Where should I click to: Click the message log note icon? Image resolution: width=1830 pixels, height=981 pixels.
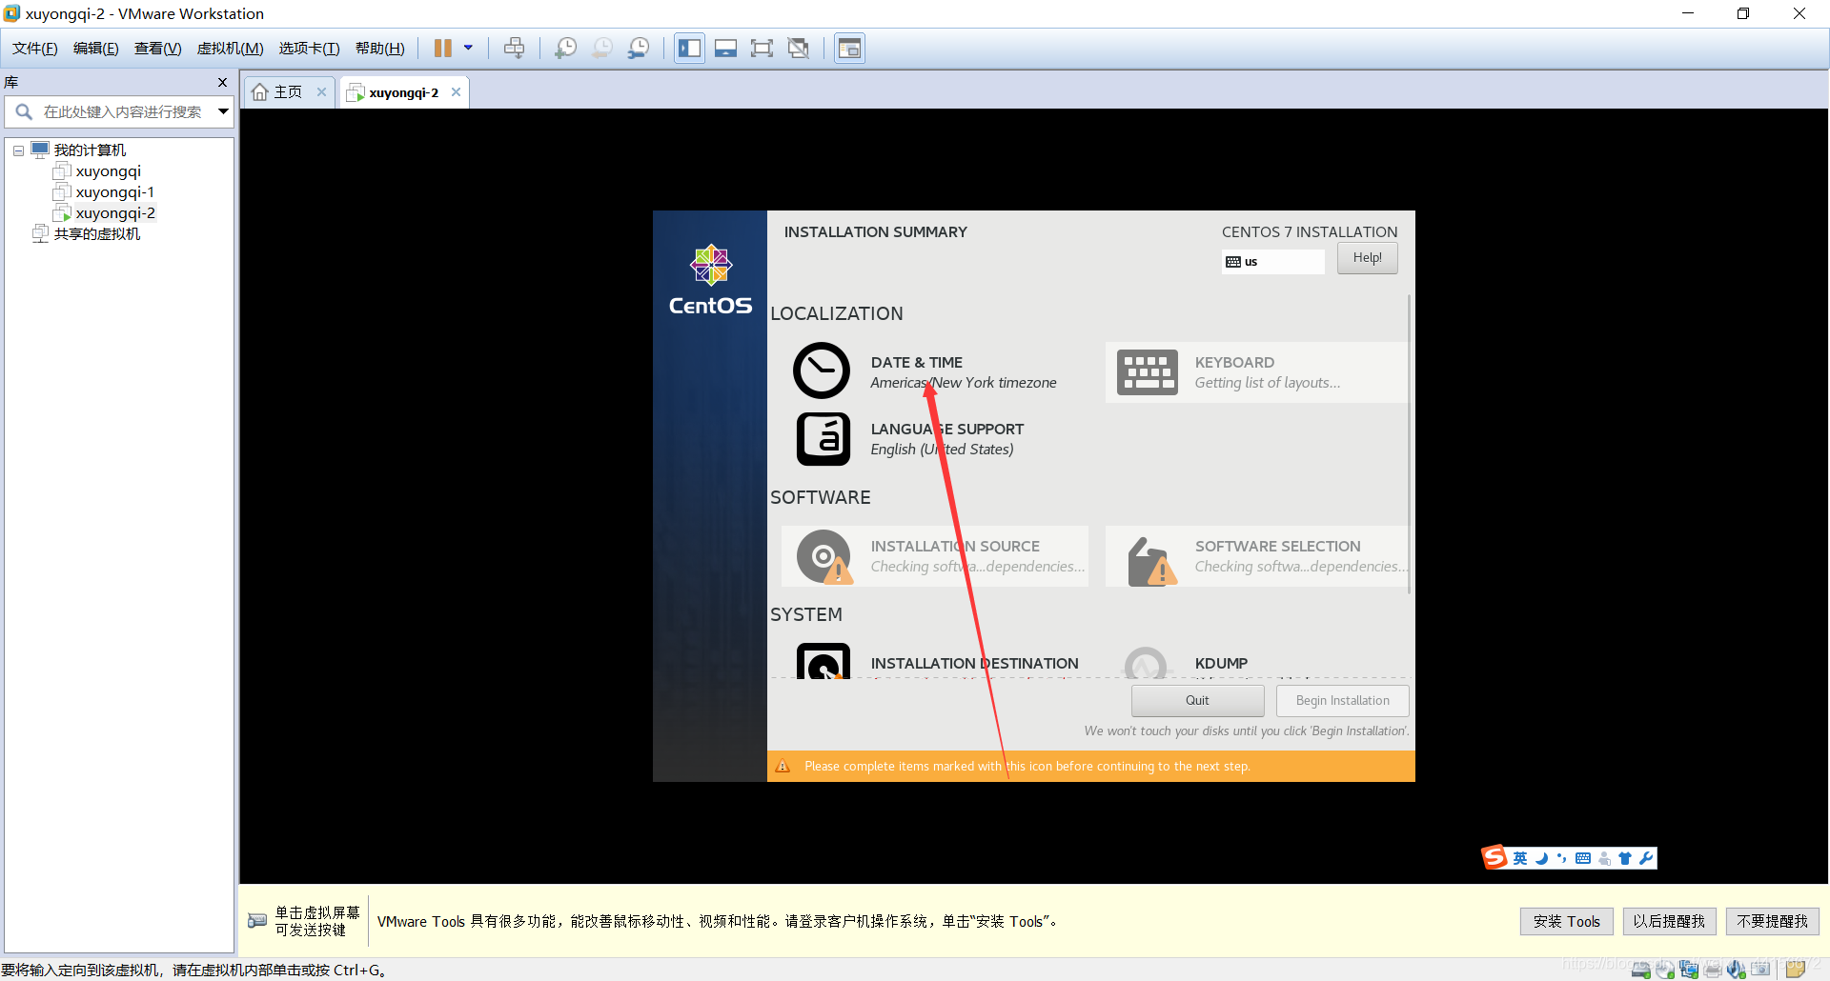[x=1795, y=970]
